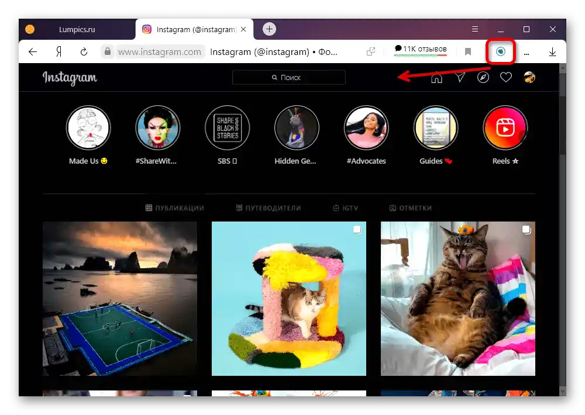Switch to the Lumpics.ru tab
Viewport: 585px width, 415px height.
[x=77, y=29]
